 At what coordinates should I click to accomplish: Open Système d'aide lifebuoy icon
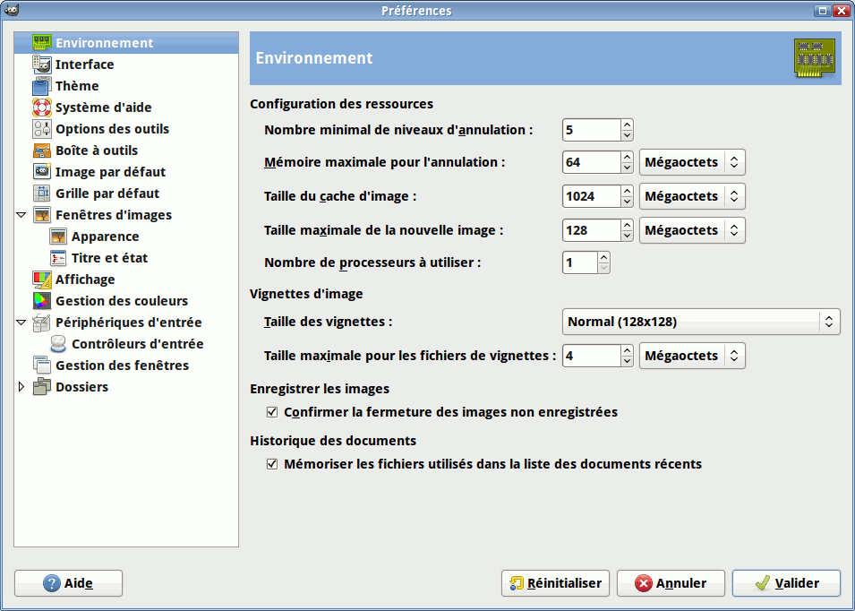42,108
